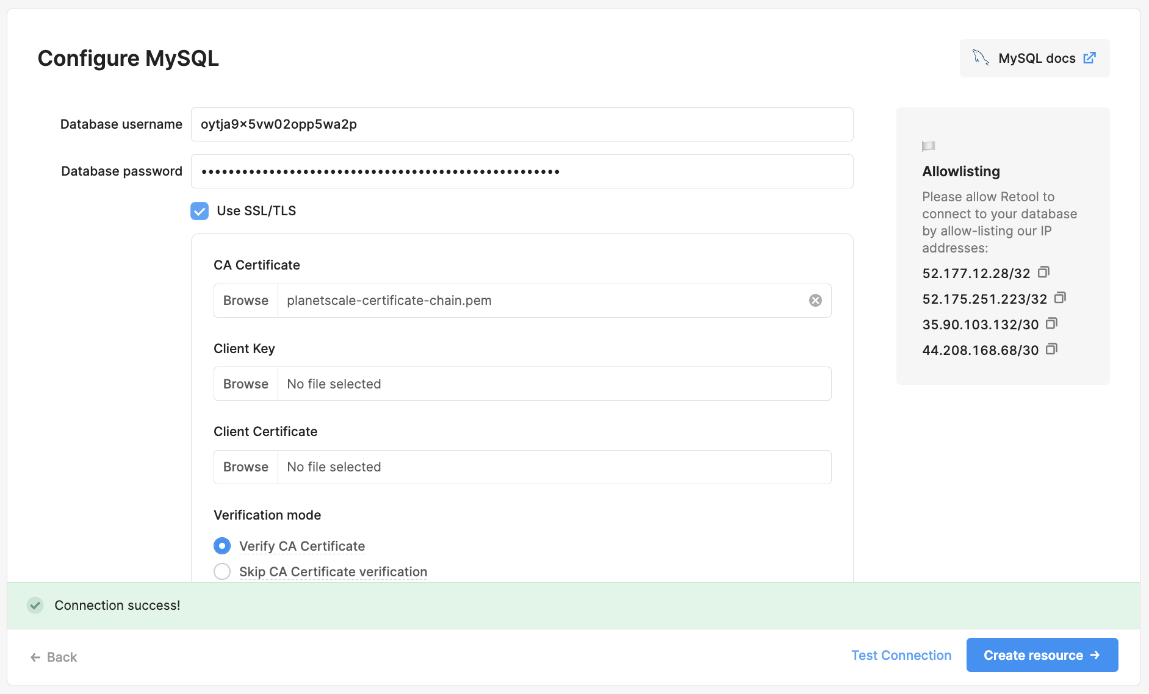Browse for a CA Certificate file

(x=245, y=300)
